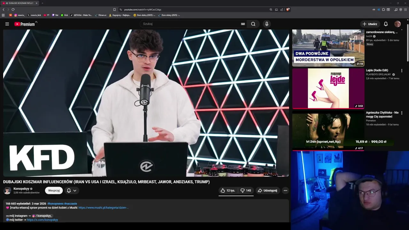Viewport: 409px width, 230px height.
Task: Open Konopskyy channel avatar
Action: click(x=7, y=191)
